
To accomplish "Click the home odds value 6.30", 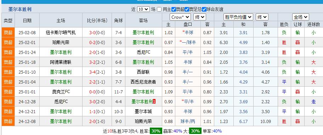I will 224,42.
